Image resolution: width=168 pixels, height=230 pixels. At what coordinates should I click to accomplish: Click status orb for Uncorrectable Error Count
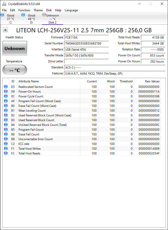pos(6,139)
